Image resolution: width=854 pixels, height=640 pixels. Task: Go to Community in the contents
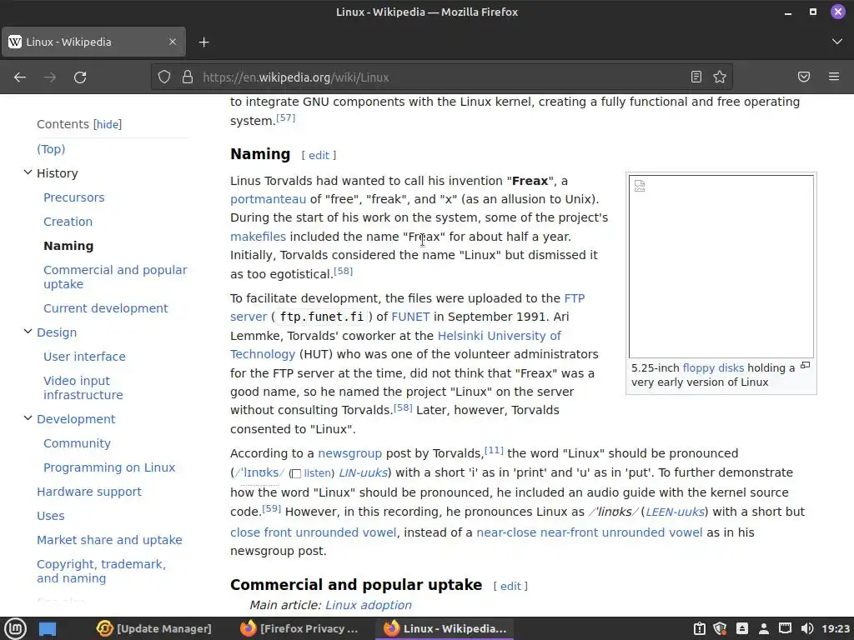[77, 443]
